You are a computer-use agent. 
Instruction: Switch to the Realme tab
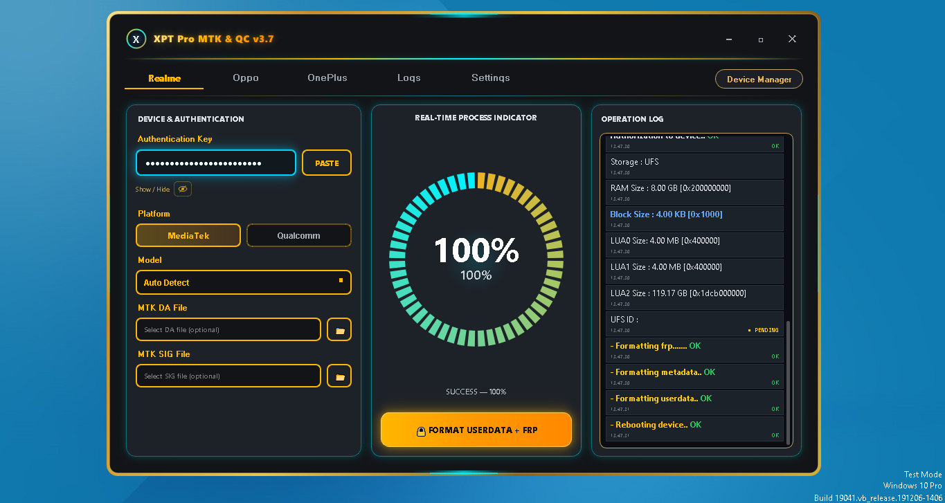(x=164, y=78)
